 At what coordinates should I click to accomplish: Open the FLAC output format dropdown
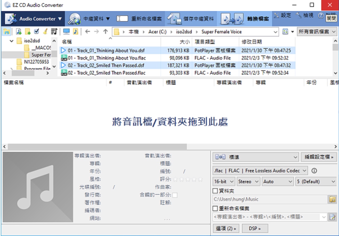(260, 171)
